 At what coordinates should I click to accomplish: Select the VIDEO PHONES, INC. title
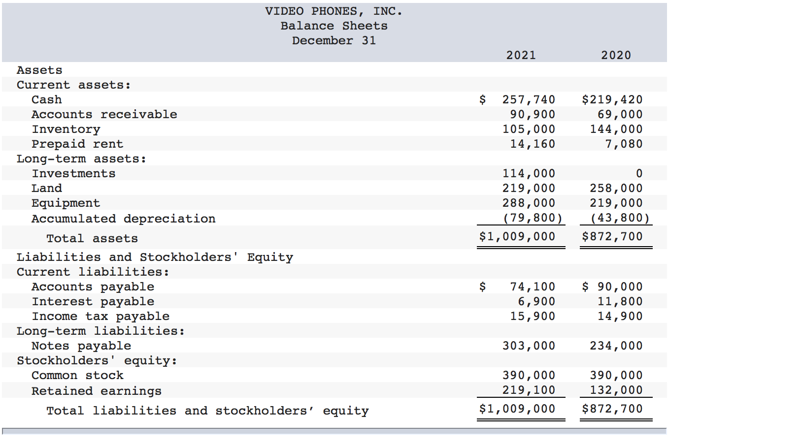[334, 11]
